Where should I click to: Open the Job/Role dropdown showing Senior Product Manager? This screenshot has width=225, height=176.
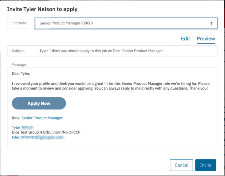[x=126, y=23]
